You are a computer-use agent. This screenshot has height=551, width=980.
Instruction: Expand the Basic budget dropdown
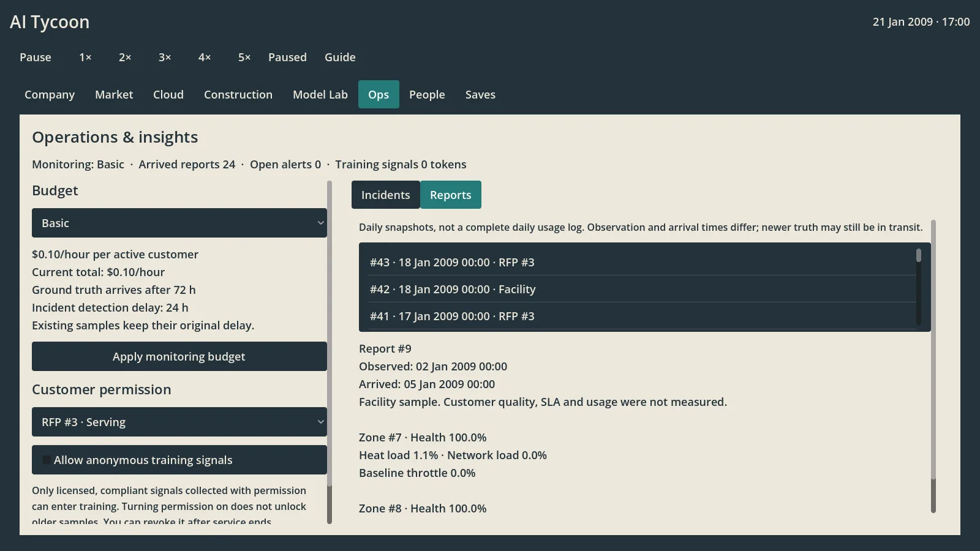point(179,223)
